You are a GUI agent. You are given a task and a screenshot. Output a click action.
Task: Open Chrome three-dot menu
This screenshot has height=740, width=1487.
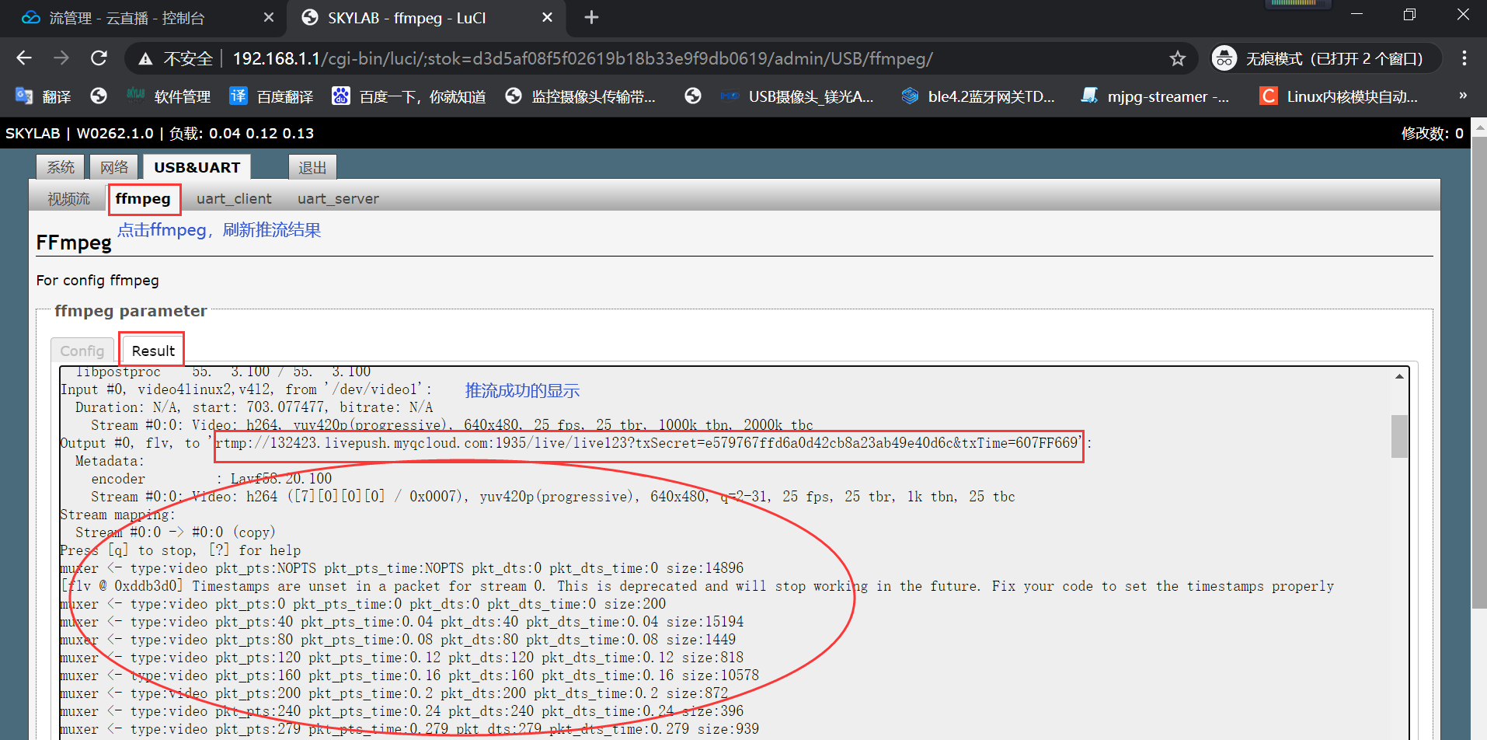point(1464,58)
